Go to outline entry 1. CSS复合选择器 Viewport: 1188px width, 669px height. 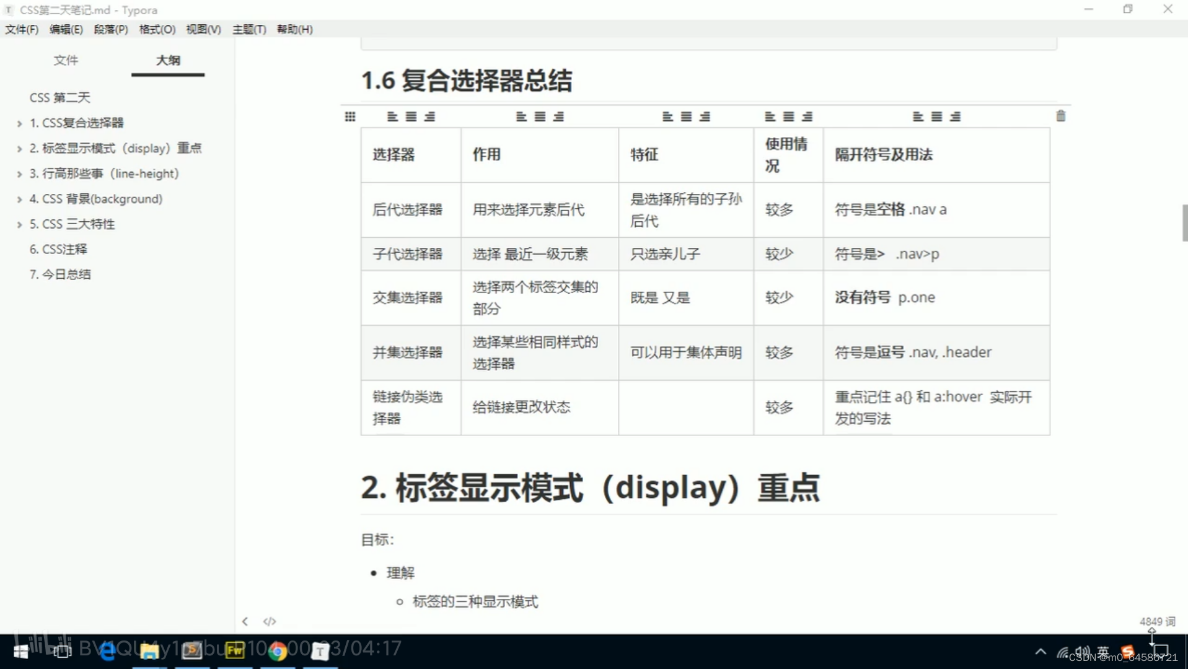pyautogui.click(x=77, y=123)
